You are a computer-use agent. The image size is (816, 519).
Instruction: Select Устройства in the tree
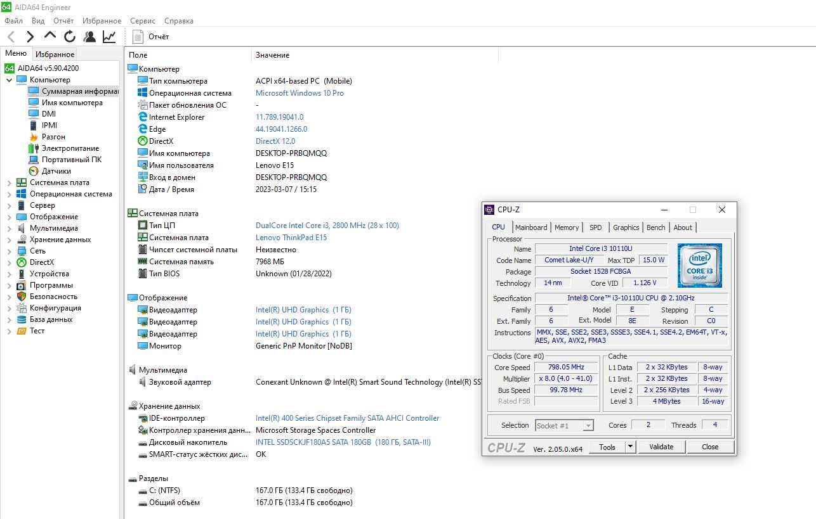click(x=49, y=274)
